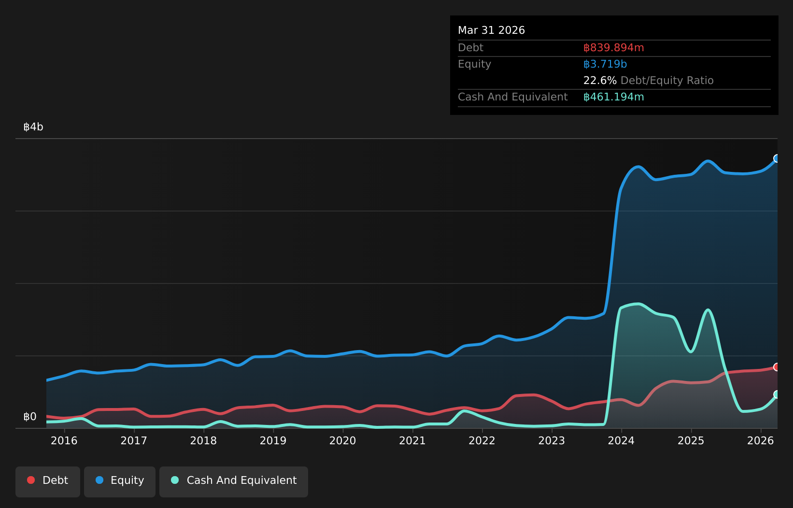This screenshot has height=508, width=793.
Task: Toggle the Debt series legend button
Action: 48,481
